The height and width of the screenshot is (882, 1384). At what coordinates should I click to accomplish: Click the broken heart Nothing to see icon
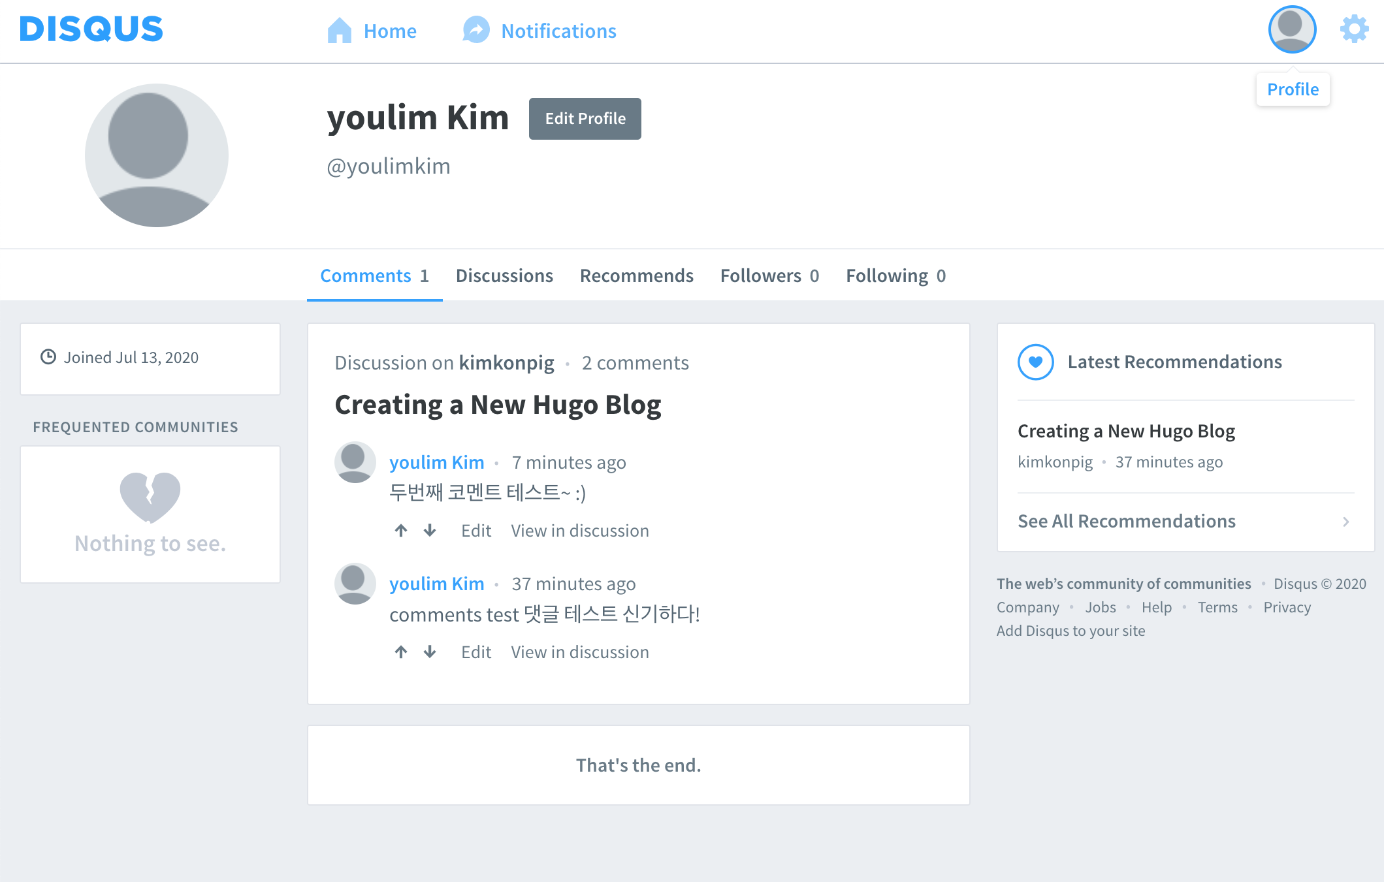pos(150,497)
